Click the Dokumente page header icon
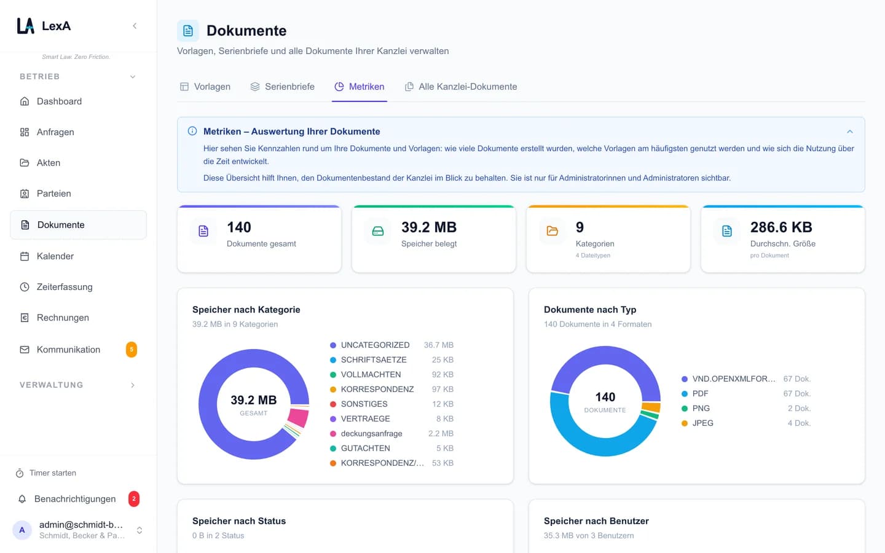This screenshot has width=885, height=553. tap(188, 31)
